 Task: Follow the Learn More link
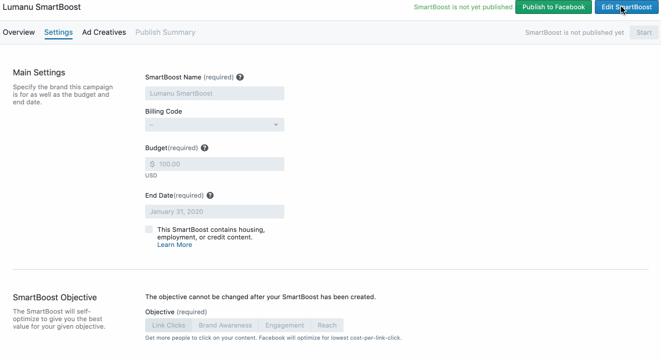coord(175,245)
